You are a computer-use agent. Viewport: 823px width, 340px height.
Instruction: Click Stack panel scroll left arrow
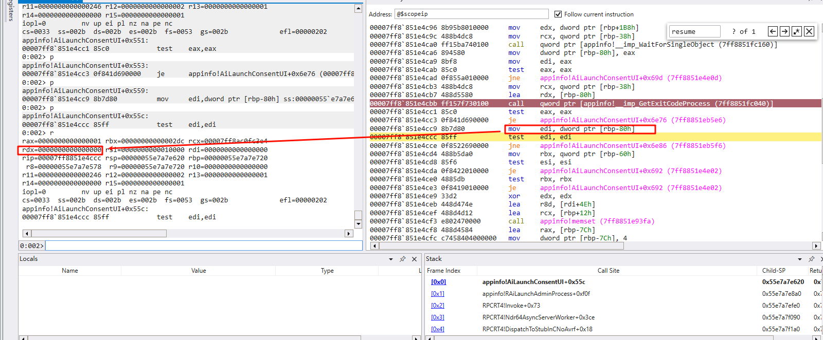click(x=430, y=338)
